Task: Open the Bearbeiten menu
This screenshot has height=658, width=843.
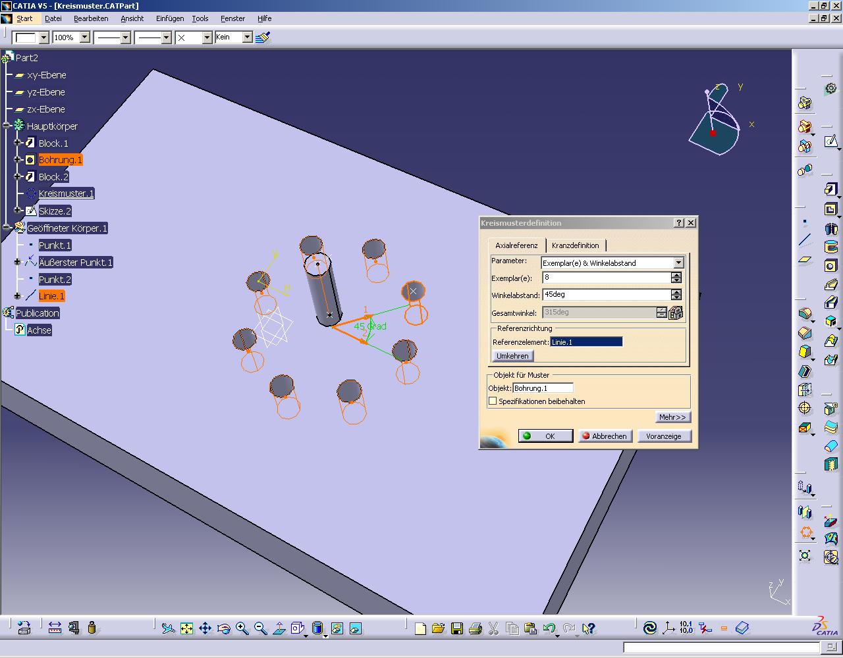Action: (x=91, y=18)
